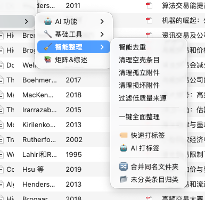Image resolution: width=205 pixels, height=200 pixels.
Task: Click title 资讯交易及公 in list
Action: [x=183, y=35]
